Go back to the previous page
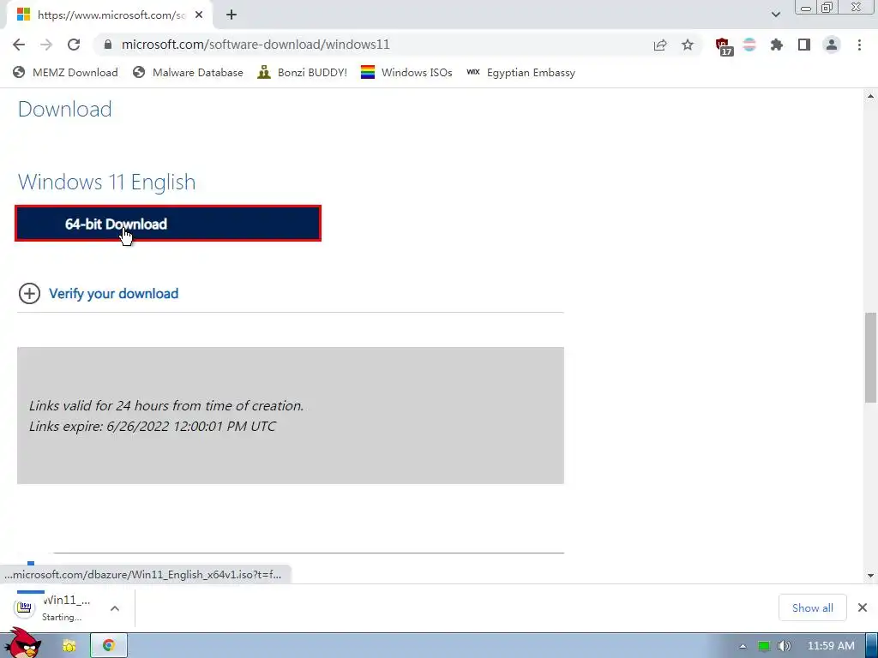This screenshot has width=878, height=658. tap(19, 45)
